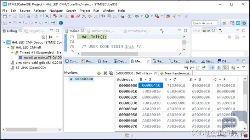Image resolution: width=250 pixels, height=140 pixels.
Task: Click the Step Over debug icon
Action: 90,16
